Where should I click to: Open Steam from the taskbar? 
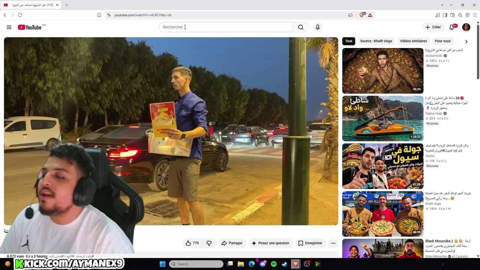(285, 264)
